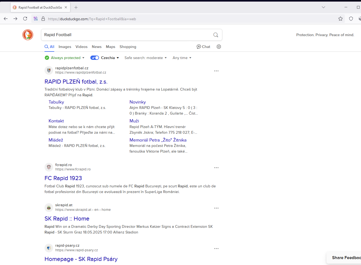The width and height of the screenshot is (361, 265).
Task: Click the search magnifier icon in search box
Action: [x=216, y=35]
